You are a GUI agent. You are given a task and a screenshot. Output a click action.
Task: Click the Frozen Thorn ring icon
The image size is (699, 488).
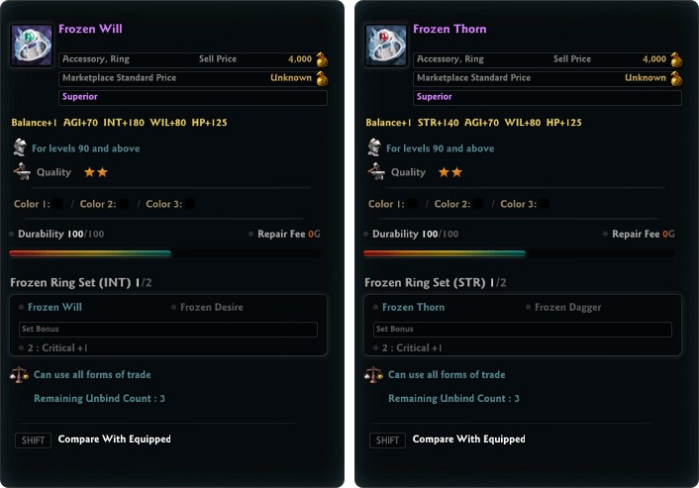point(385,45)
